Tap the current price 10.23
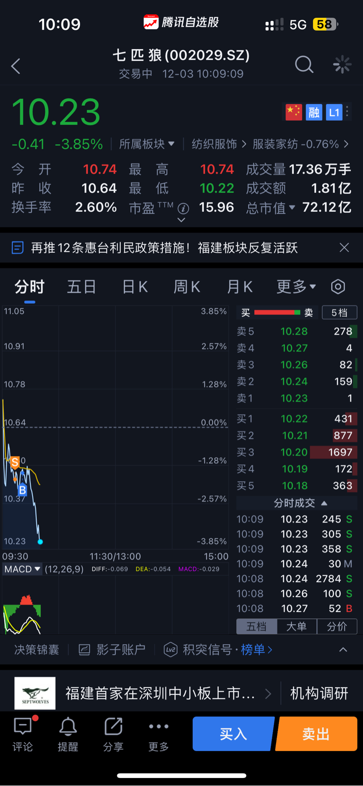This screenshot has width=363, height=786. click(x=56, y=112)
